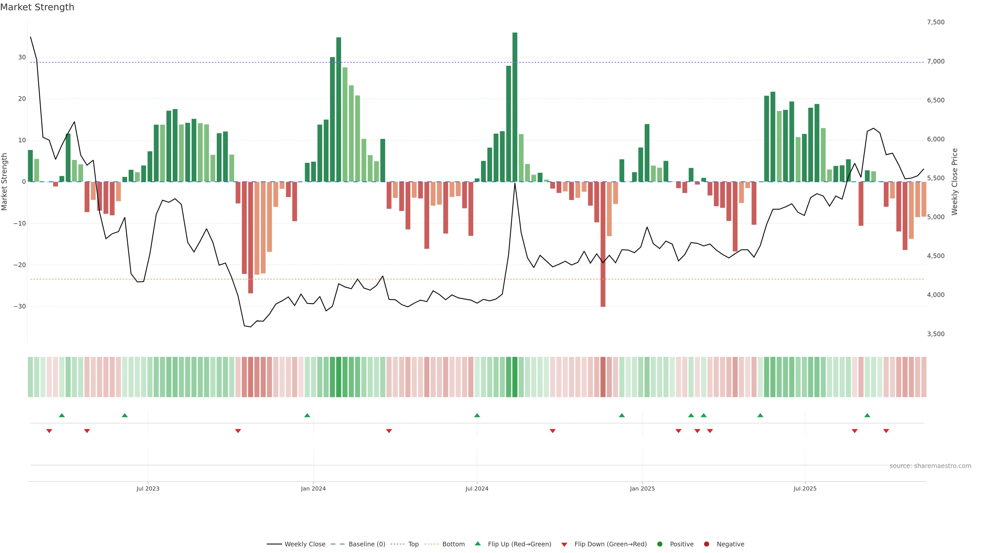Click the last green flip-up triangle marker

point(867,415)
